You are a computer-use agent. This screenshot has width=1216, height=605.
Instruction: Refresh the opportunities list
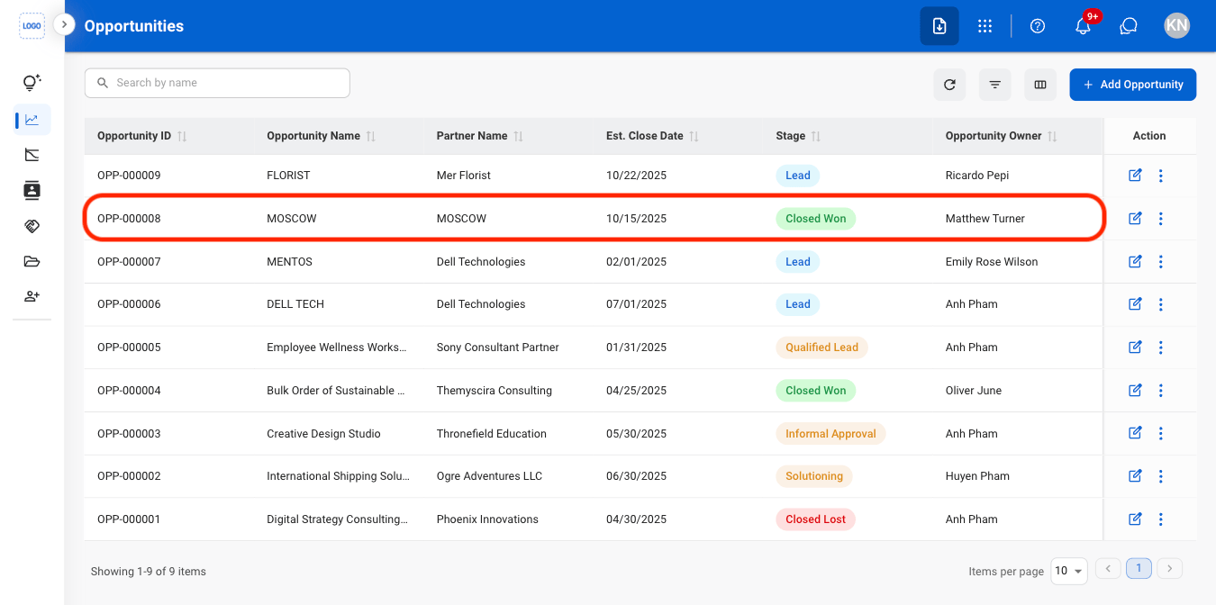click(949, 85)
